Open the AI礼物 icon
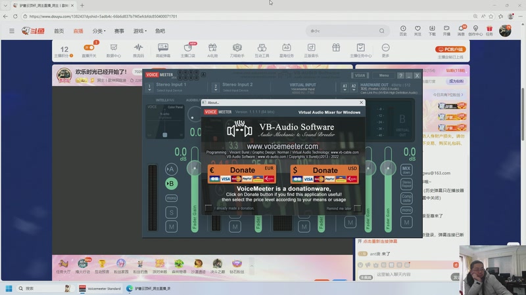Screen dimensions: 526x295 click(x=212, y=50)
